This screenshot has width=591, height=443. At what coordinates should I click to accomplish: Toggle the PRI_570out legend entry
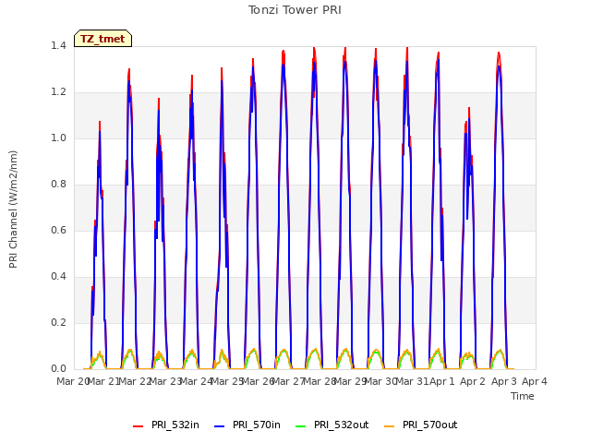(x=421, y=425)
